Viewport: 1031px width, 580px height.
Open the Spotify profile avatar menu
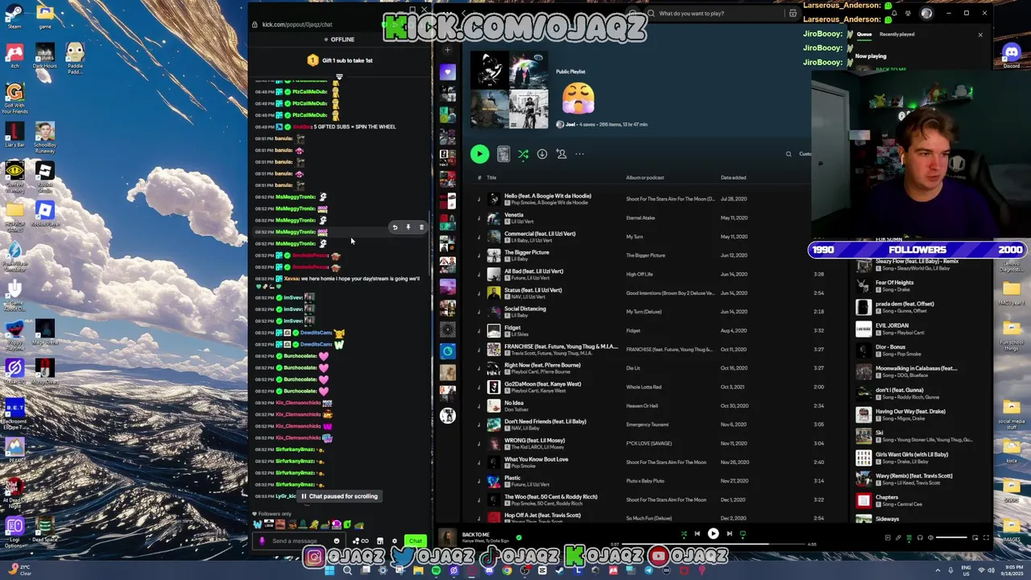[926, 13]
